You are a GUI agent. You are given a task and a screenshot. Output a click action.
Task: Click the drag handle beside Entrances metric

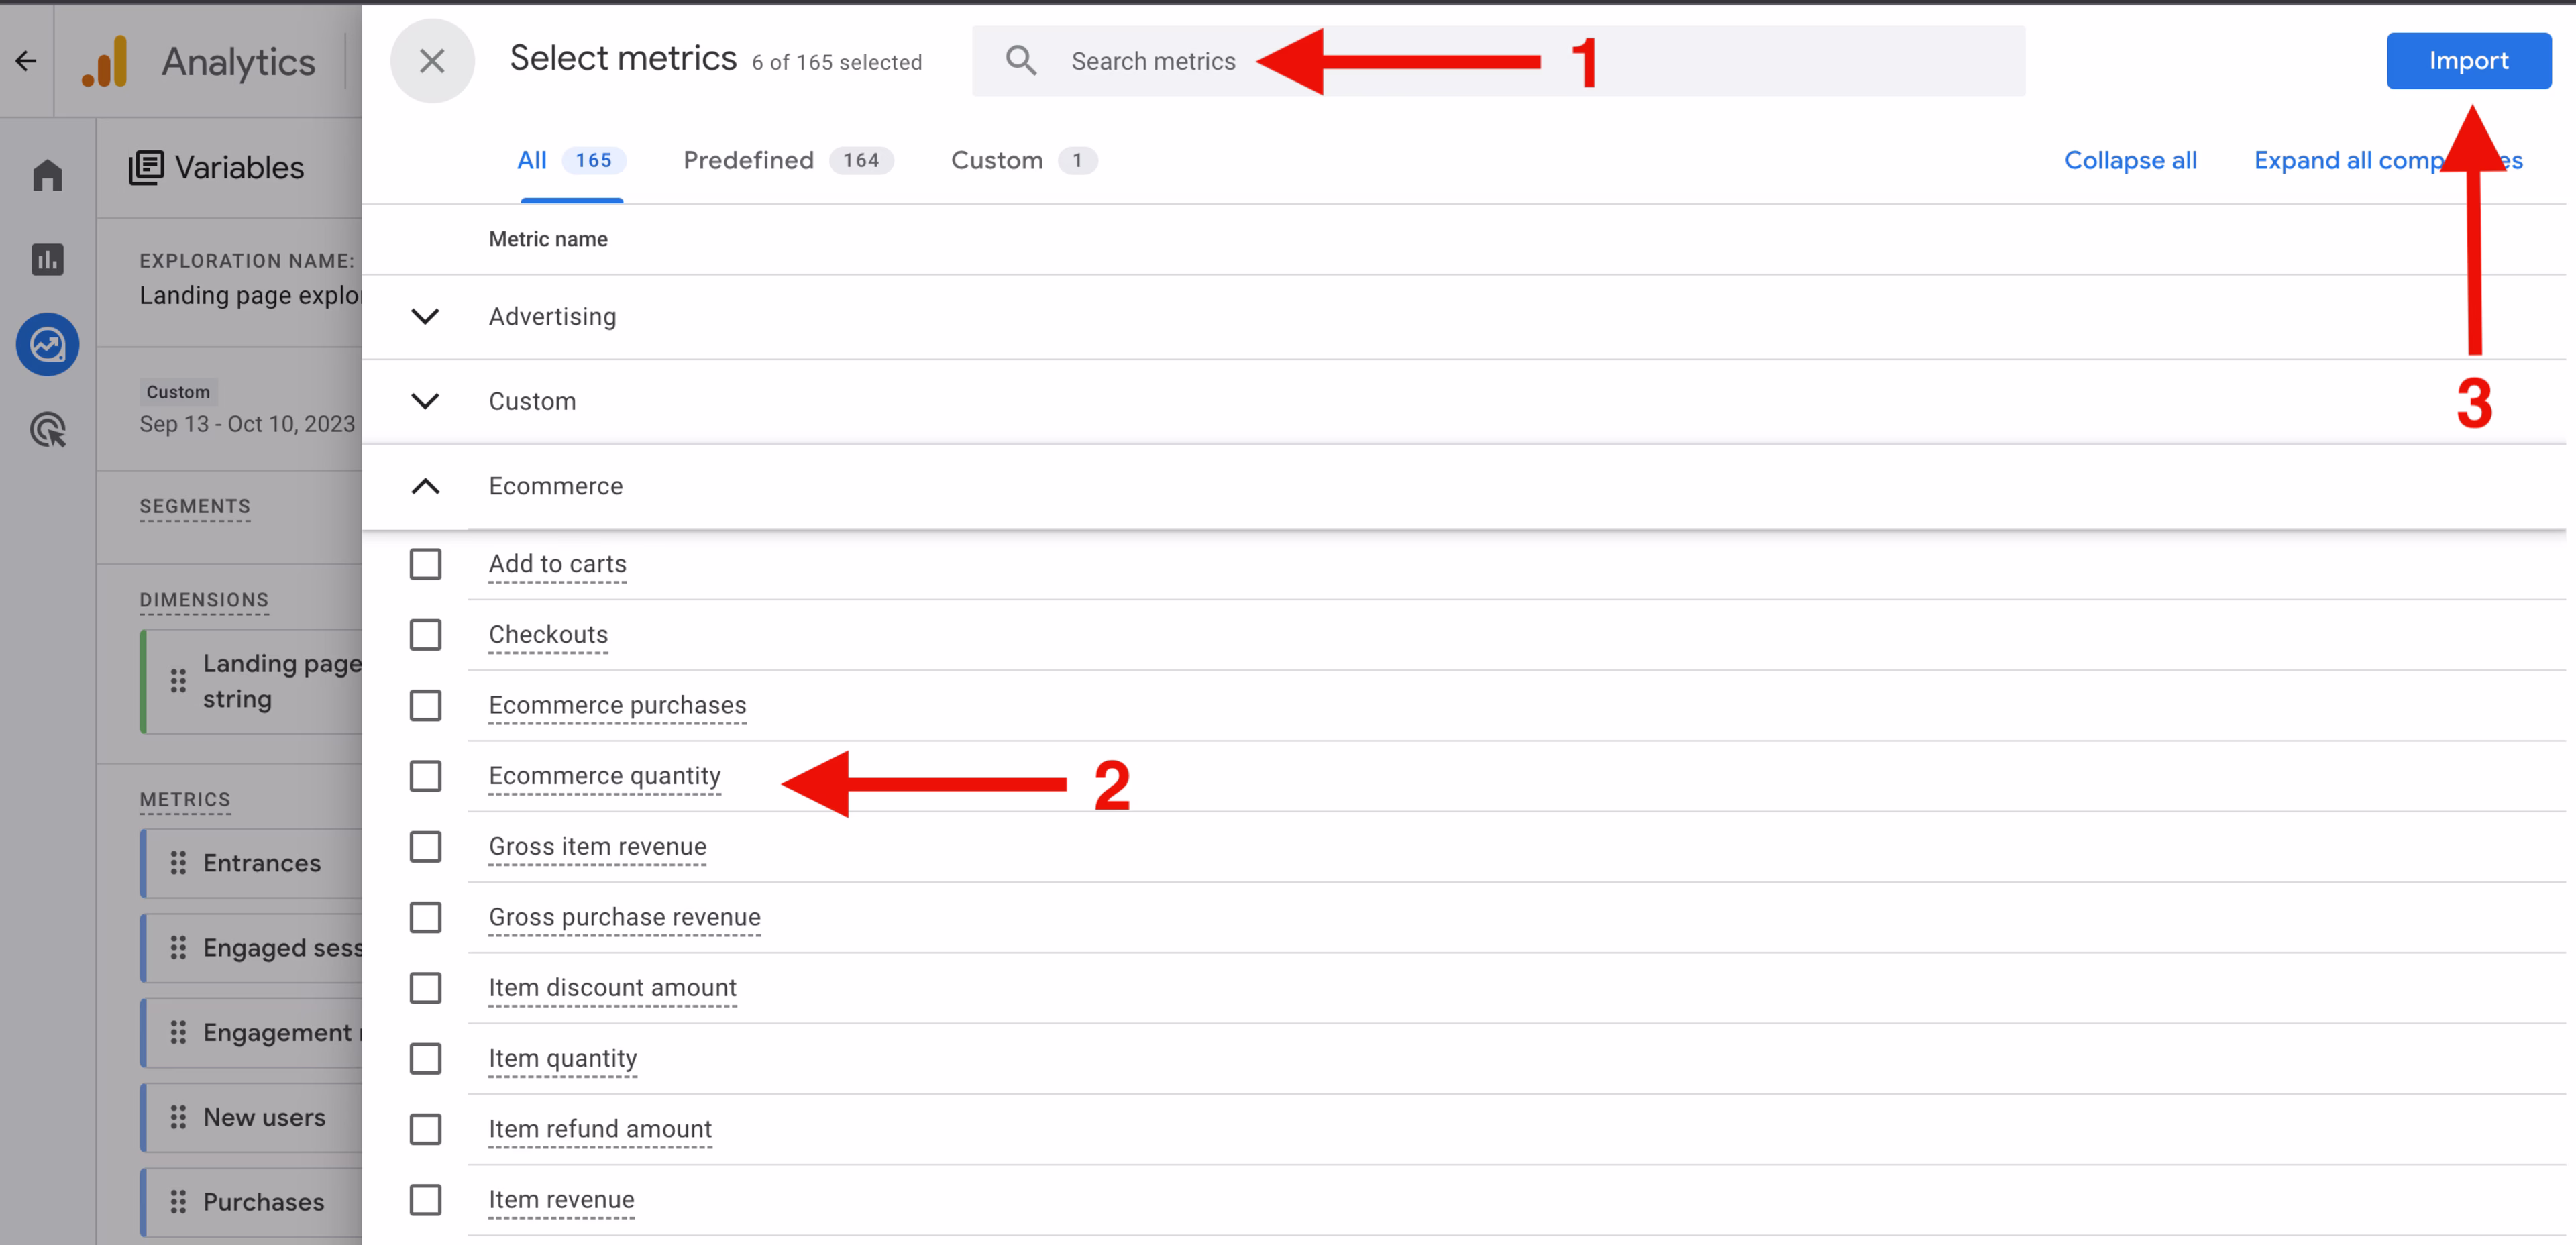coord(178,862)
